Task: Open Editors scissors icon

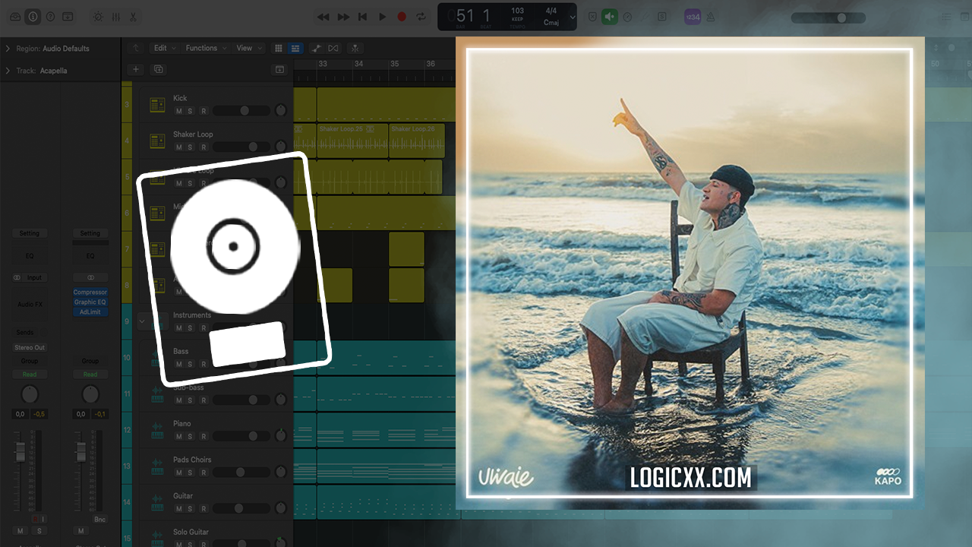Action: tap(133, 16)
